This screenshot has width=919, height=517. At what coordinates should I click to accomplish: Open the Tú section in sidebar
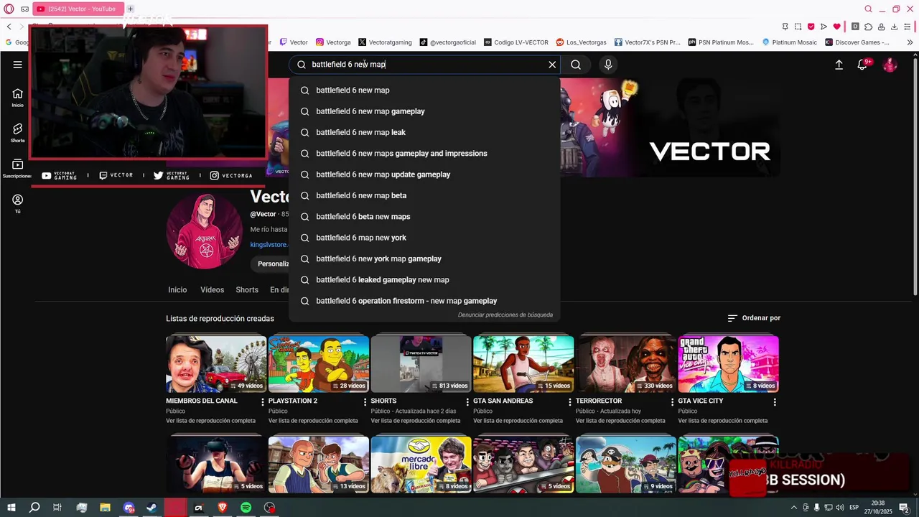[17, 204]
